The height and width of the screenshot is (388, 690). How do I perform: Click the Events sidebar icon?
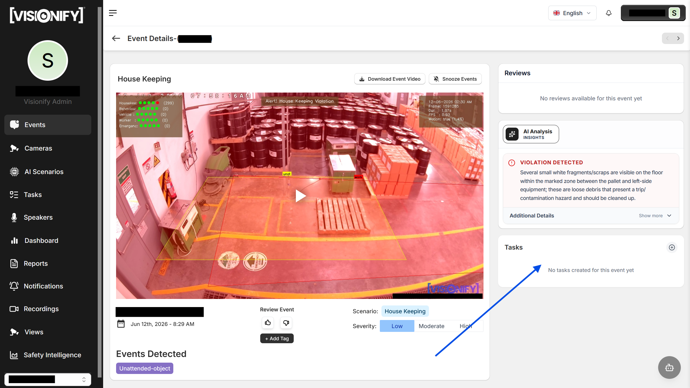(14, 125)
